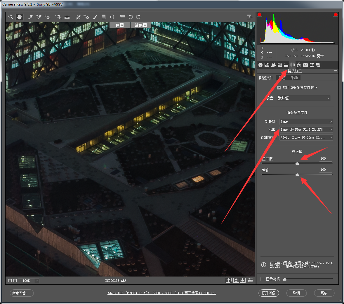
Task: Toggle the highlight clipping warning
Action: coord(336,14)
